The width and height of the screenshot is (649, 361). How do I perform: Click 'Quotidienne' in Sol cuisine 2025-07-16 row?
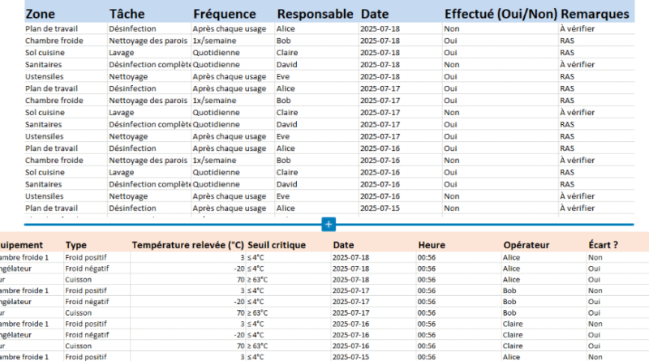(x=216, y=172)
